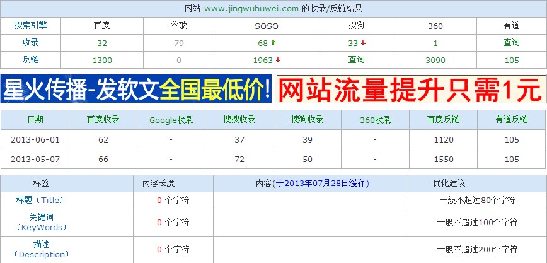Open the 百度 收录 value 32
The width and height of the screenshot is (547, 263).
point(102,44)
